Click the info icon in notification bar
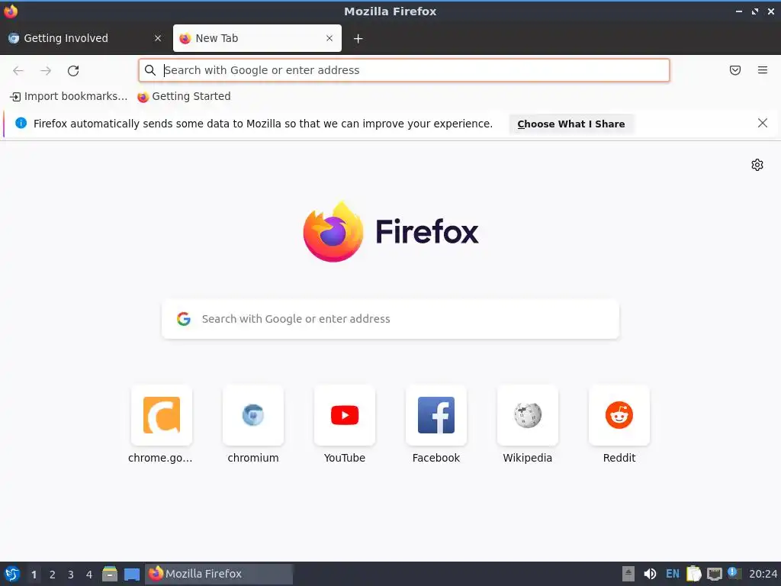The image size is (781, 586). coord(21,123)
